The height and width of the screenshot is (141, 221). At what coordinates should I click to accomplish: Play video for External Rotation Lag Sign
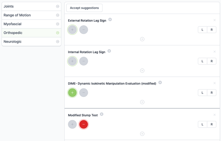point(110,20)
